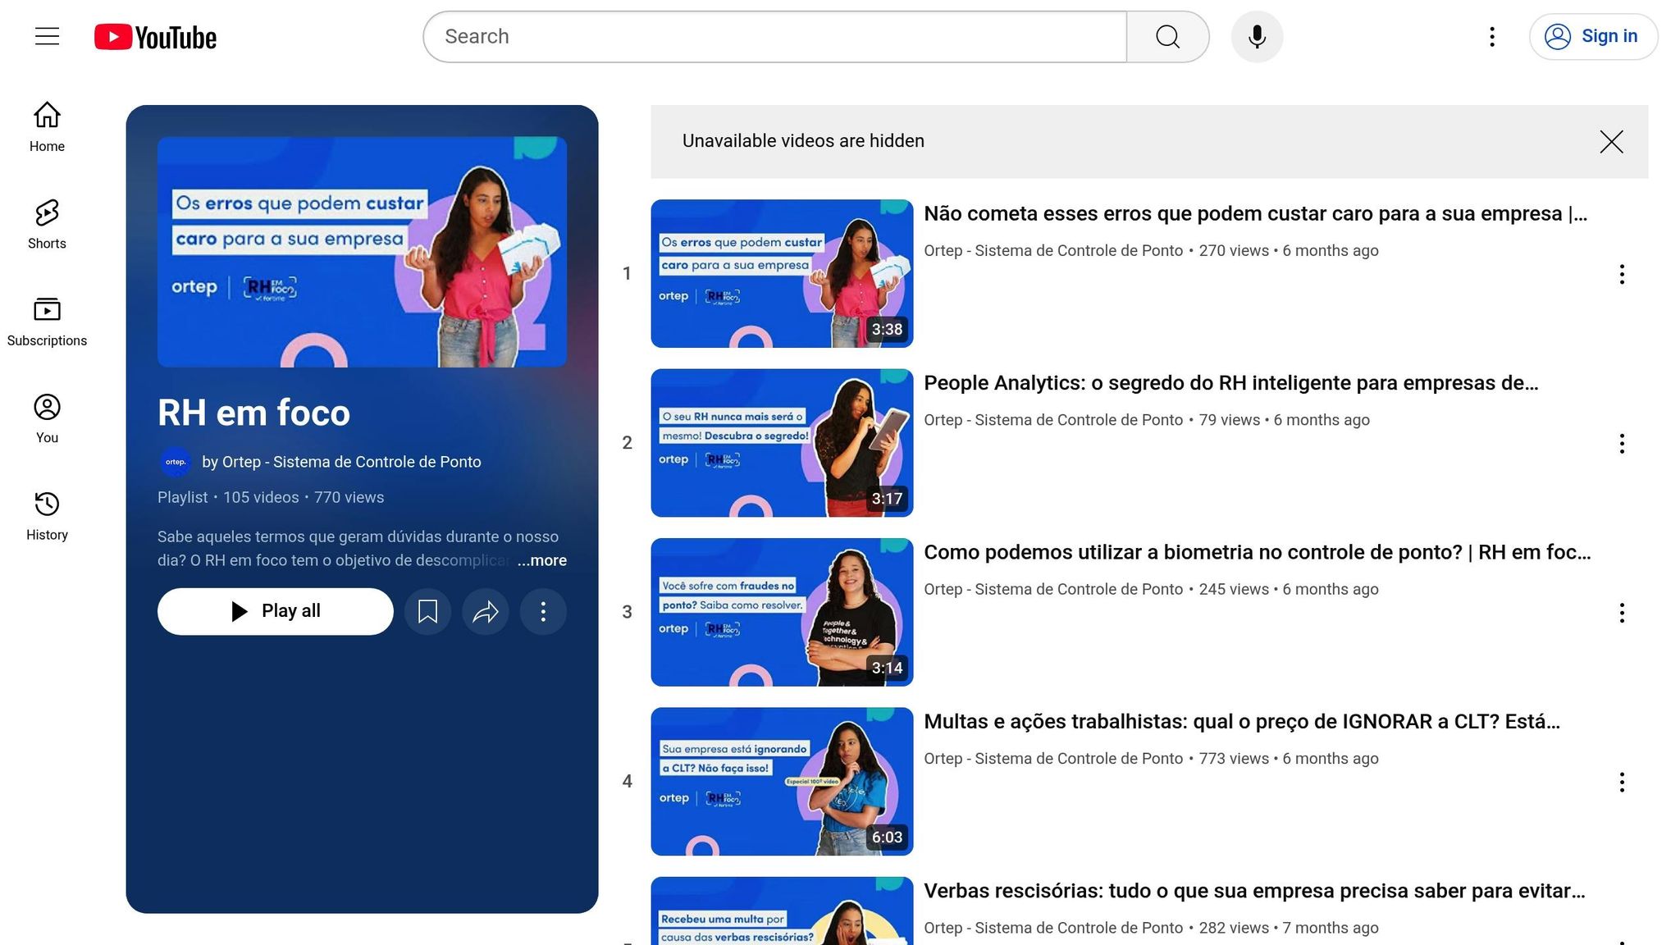The image size is (1680, 945).
Task: Share the RH em foco playlist
Action: (x=486, y=611)
